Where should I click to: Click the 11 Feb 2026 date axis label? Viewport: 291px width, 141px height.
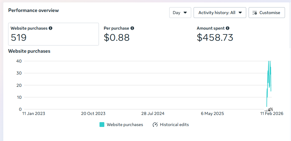coord(272,114)
